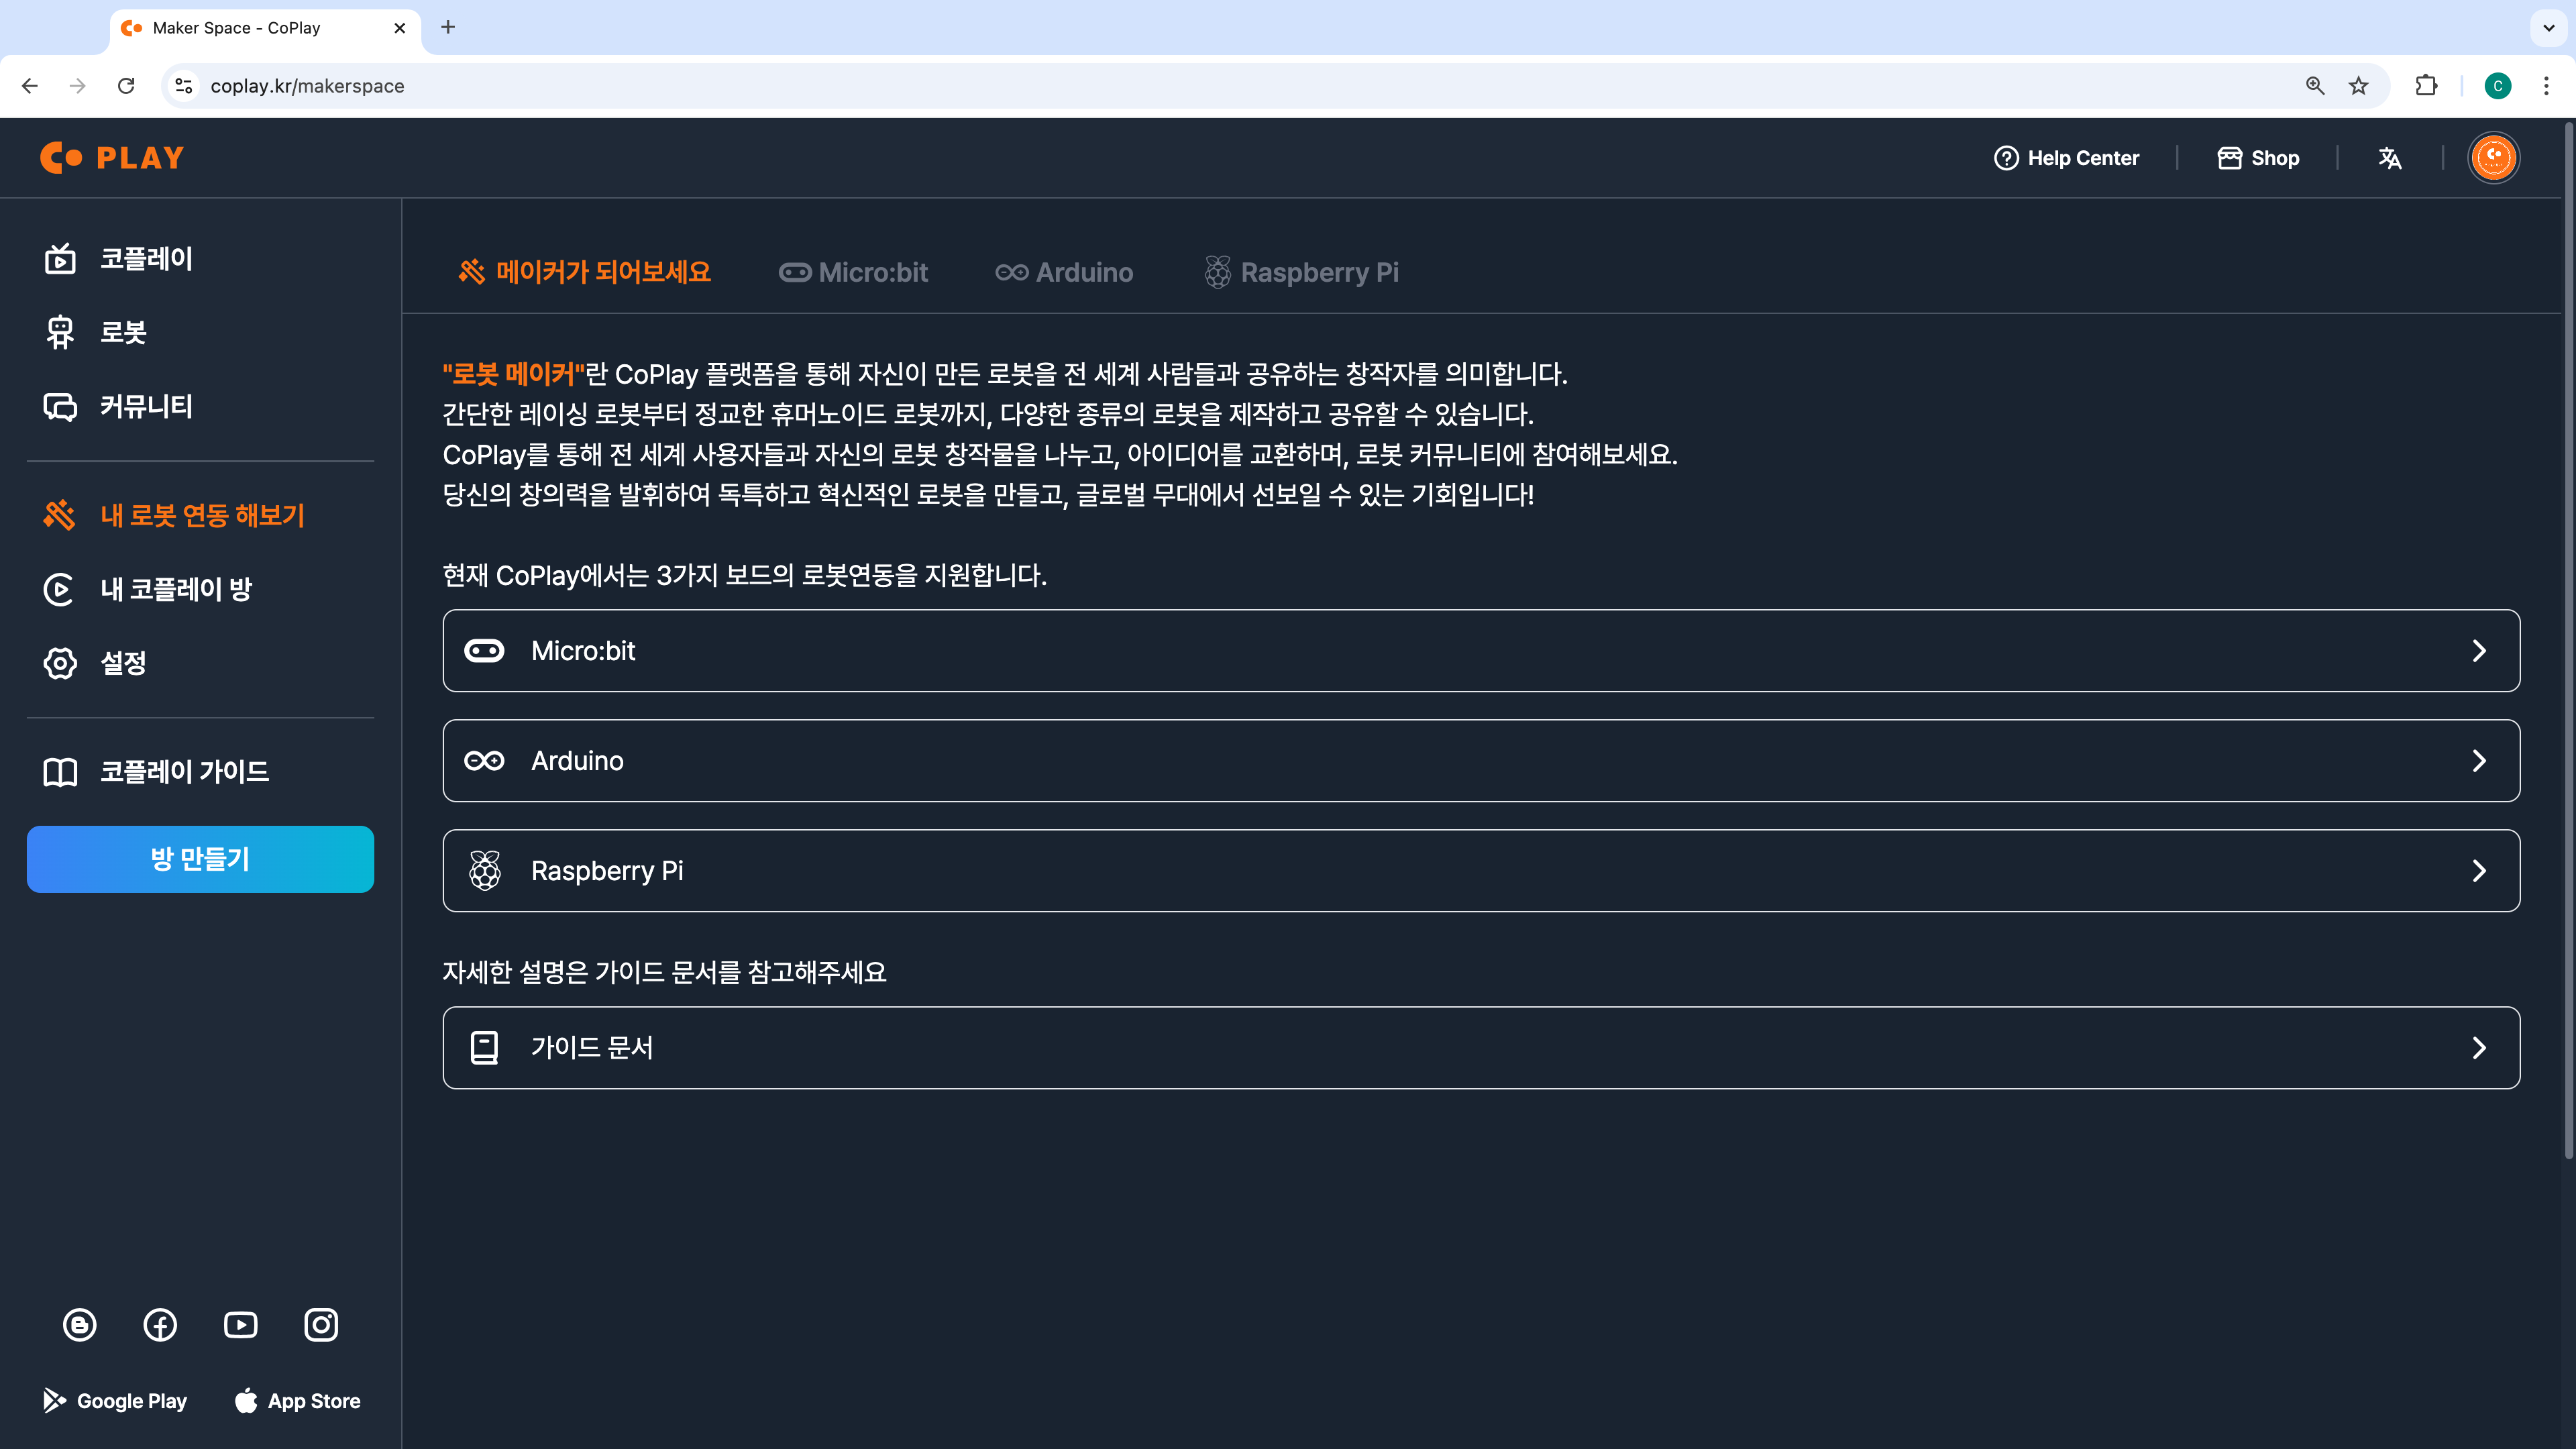Screen dimensions: 2576x1449
Task: Click the Micro:bit icon in board list
Action: pos(484,651)
